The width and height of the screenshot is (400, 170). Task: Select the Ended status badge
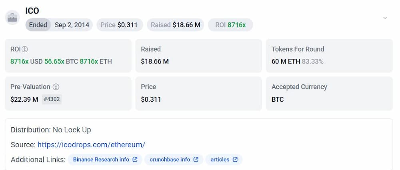click(38, 25)
